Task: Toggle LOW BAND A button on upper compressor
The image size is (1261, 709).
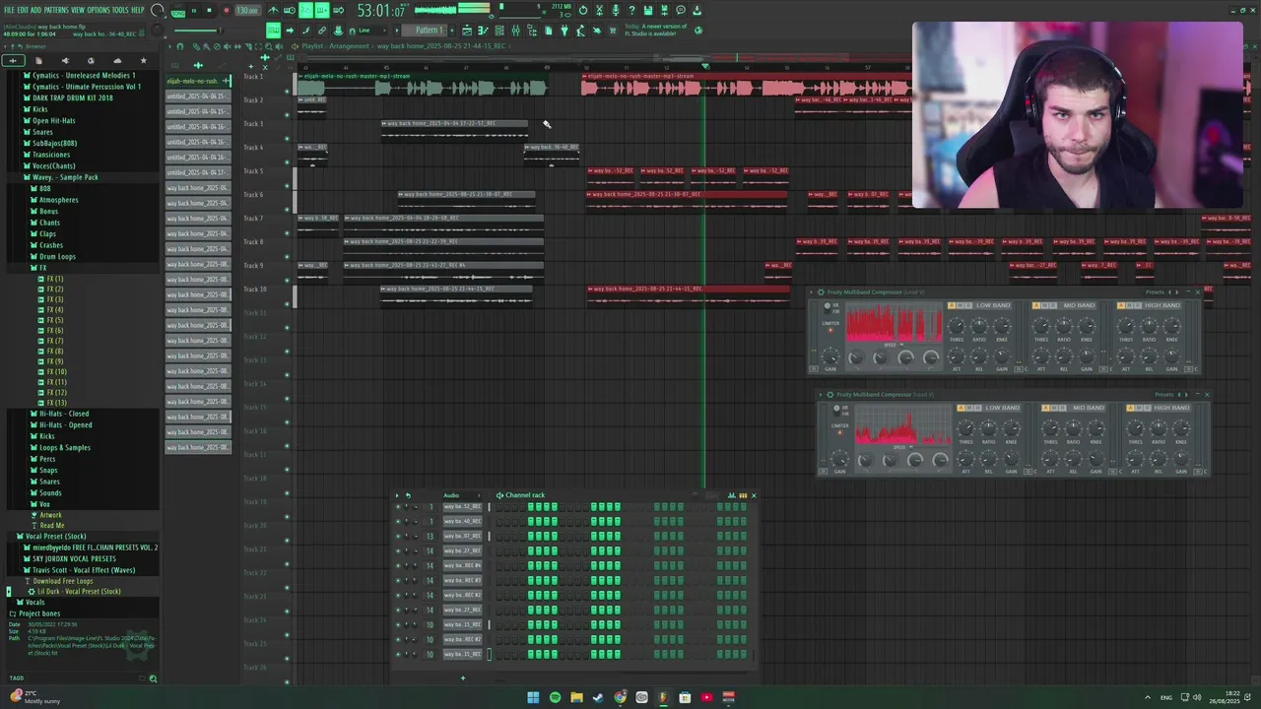Action: [x=952, y=305]
